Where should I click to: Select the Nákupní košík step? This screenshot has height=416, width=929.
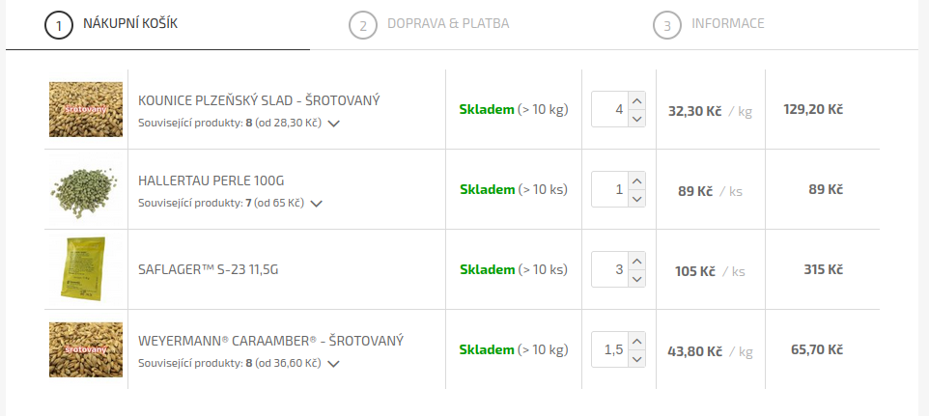point(130,24)
